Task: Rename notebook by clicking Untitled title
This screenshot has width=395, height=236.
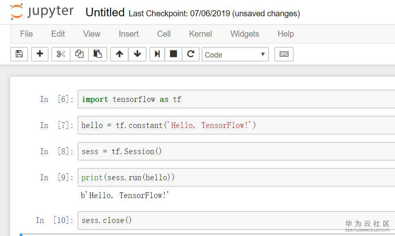Action: click(x=105, y=13)
